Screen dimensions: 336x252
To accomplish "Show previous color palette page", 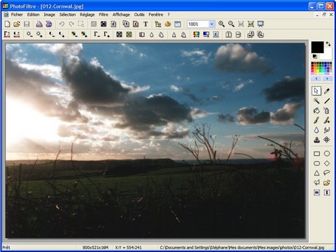I will (316, 79).
